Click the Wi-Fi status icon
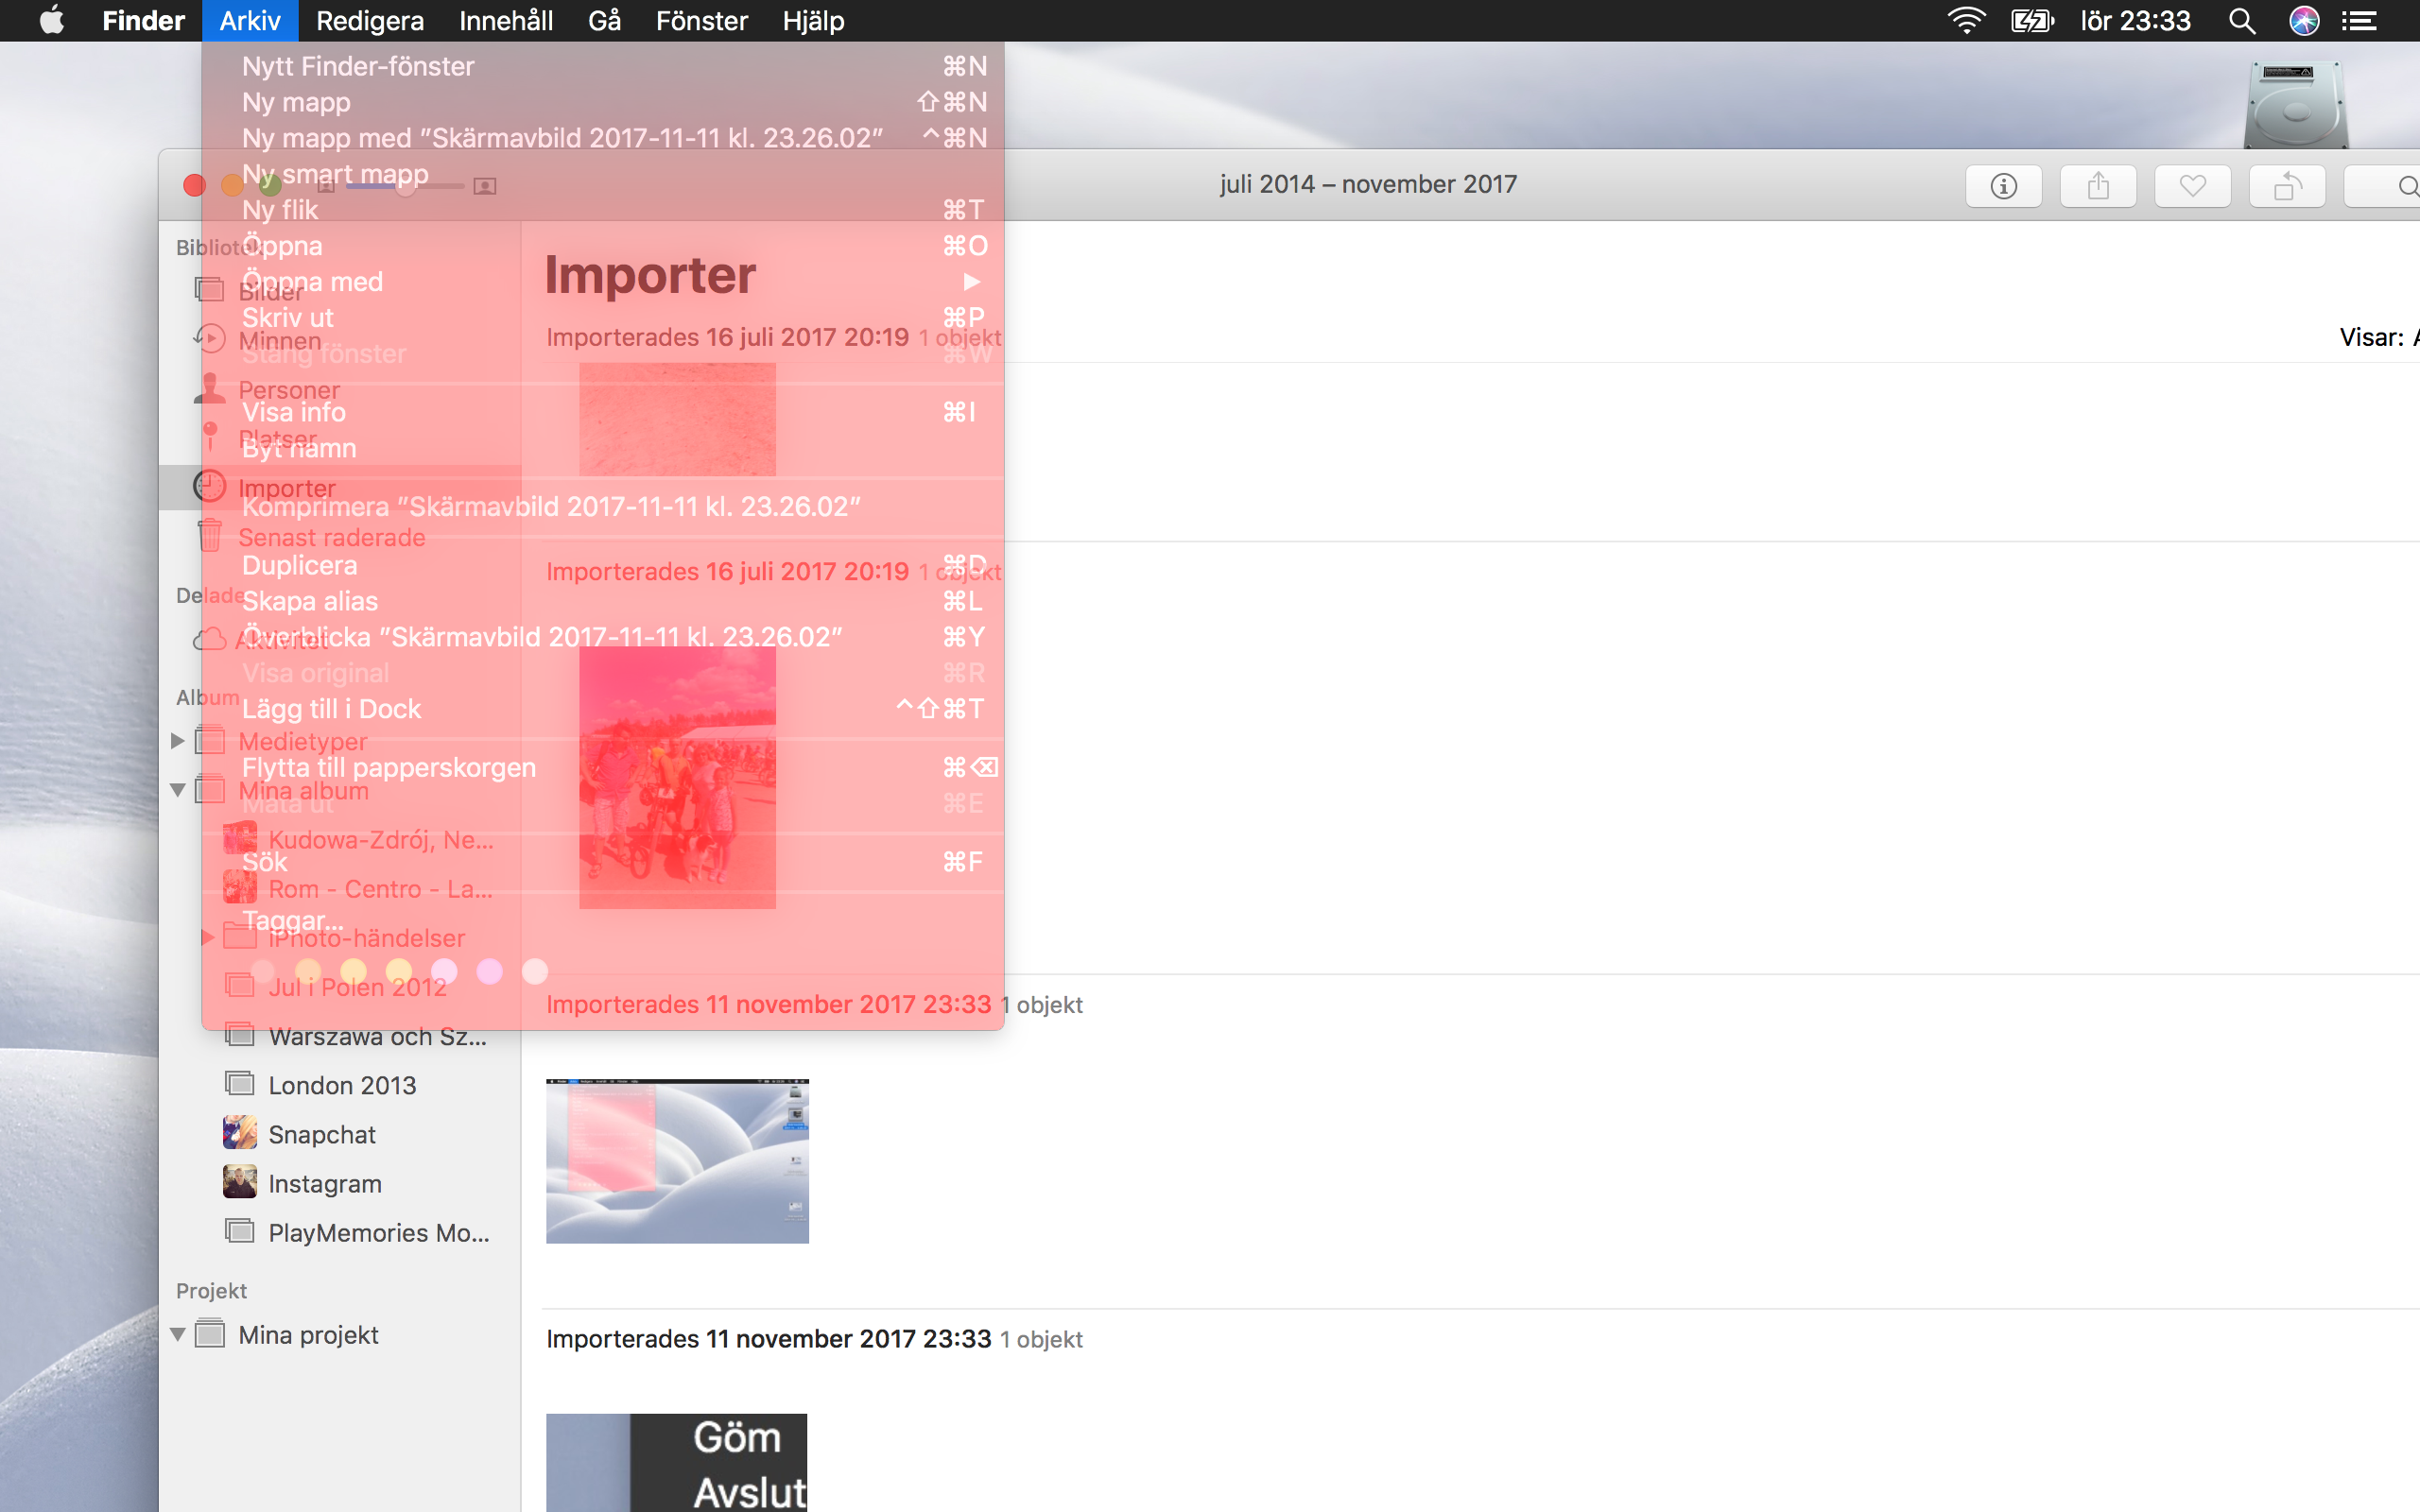Image resolution: width=2420 pixels, height=1512 pixels. coord(1966,21)
